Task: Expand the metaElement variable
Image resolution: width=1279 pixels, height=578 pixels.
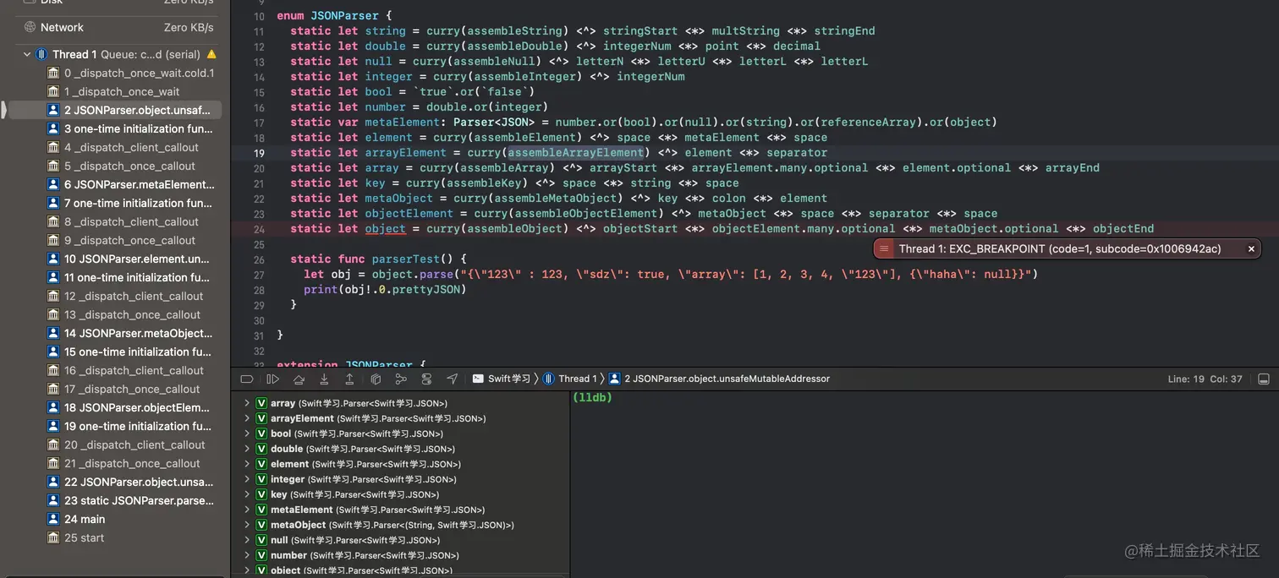Action: [x=247, y=510]
